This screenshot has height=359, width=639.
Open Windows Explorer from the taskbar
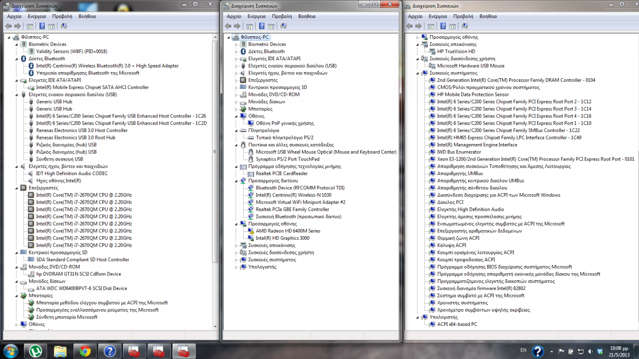coord(60,351)
